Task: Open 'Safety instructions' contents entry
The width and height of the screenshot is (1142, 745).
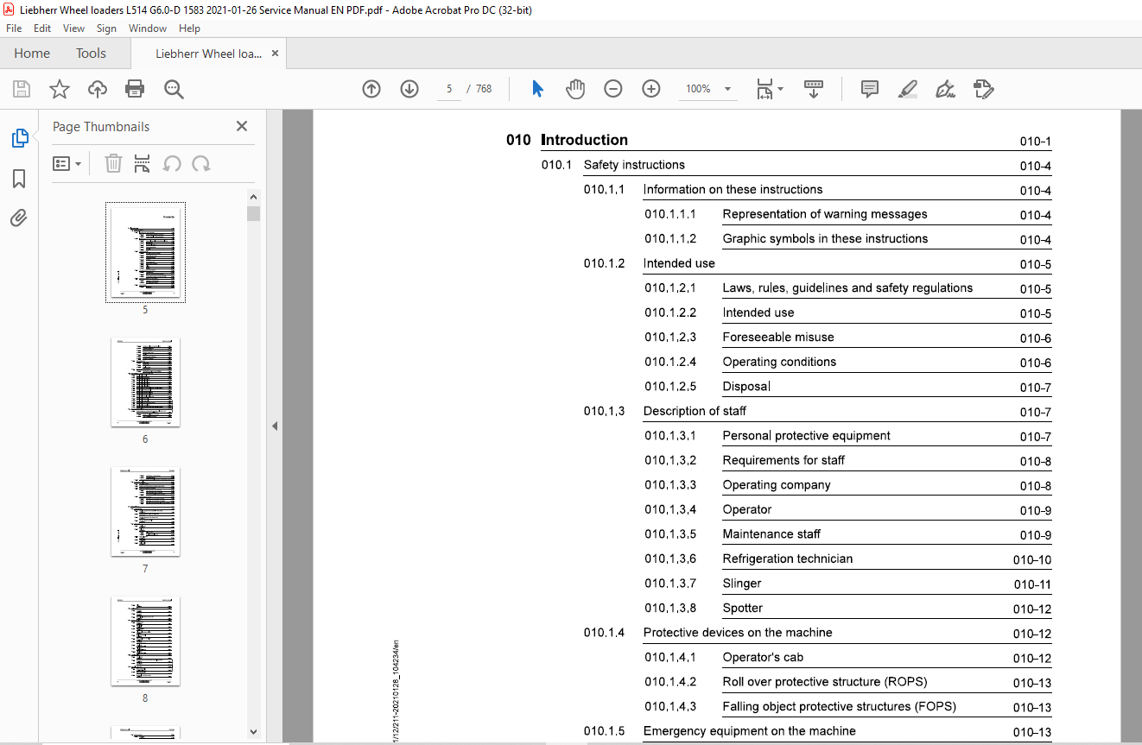Action: click(634, 165)
